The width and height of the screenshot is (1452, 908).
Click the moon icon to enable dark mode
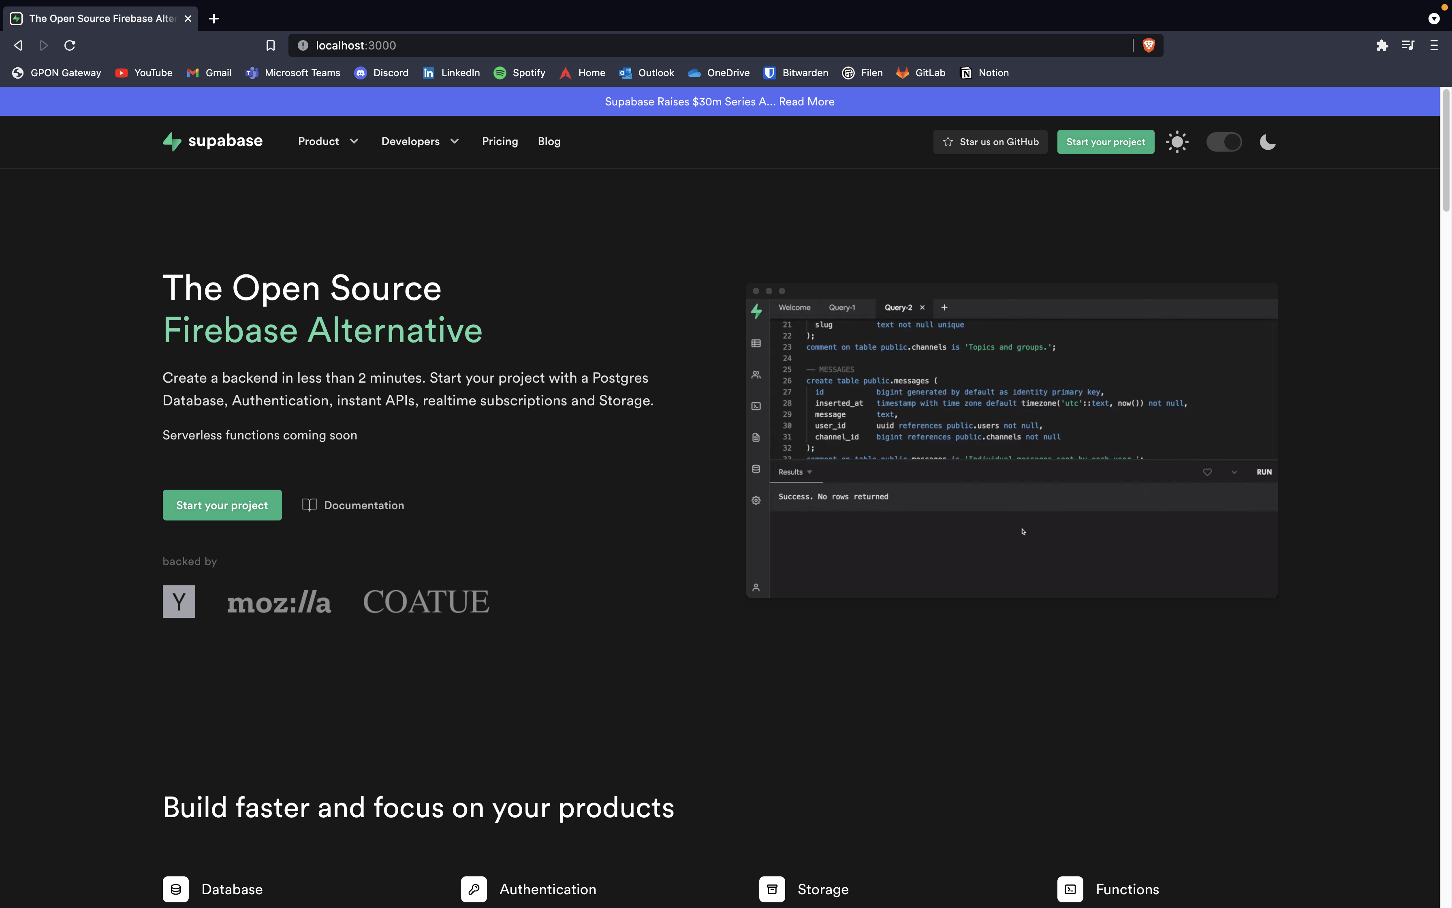(1268, 142)
